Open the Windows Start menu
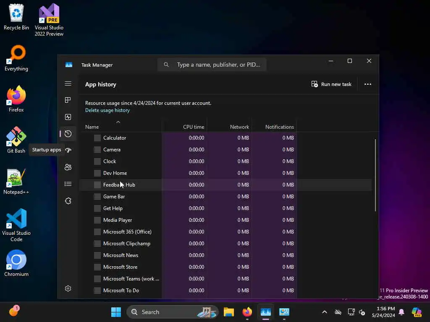Viewport: 430px width, 322px height. (116, 312)
